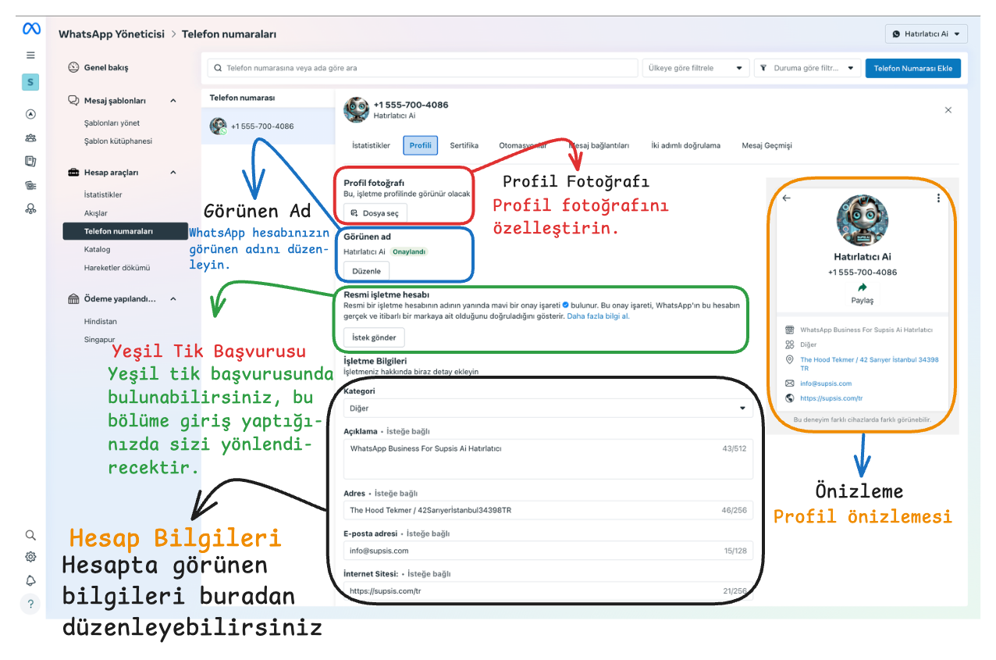Click the envelope icon in profile preview
The height and width of the screenshot is (660, 996).
pos(790,384)
